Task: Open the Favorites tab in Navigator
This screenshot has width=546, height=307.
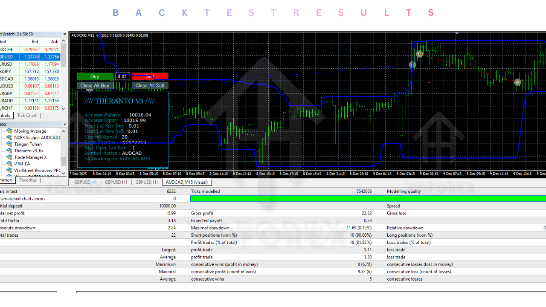Action: coord(28,180)
